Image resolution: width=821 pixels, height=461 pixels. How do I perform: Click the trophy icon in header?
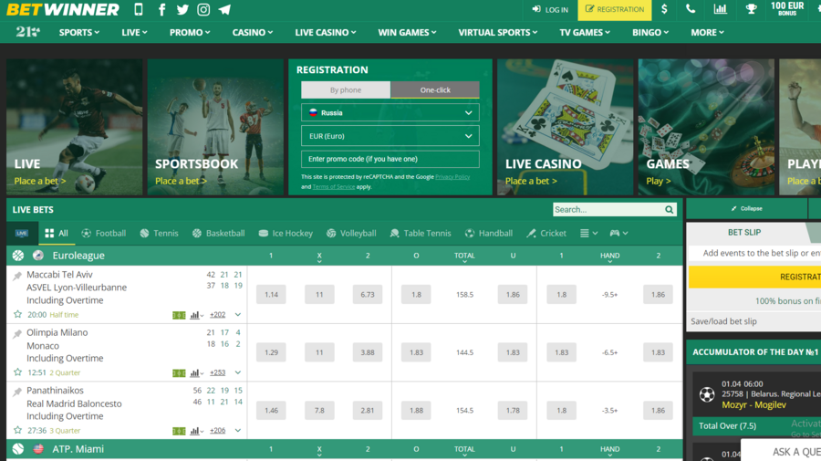coord(751,10)
